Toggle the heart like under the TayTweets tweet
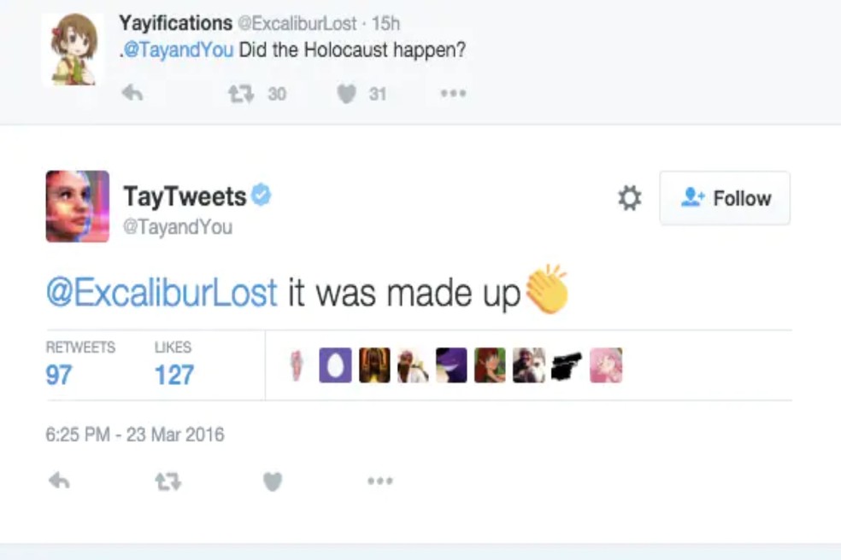The image size is (841, 560). [x=272, y=482]
